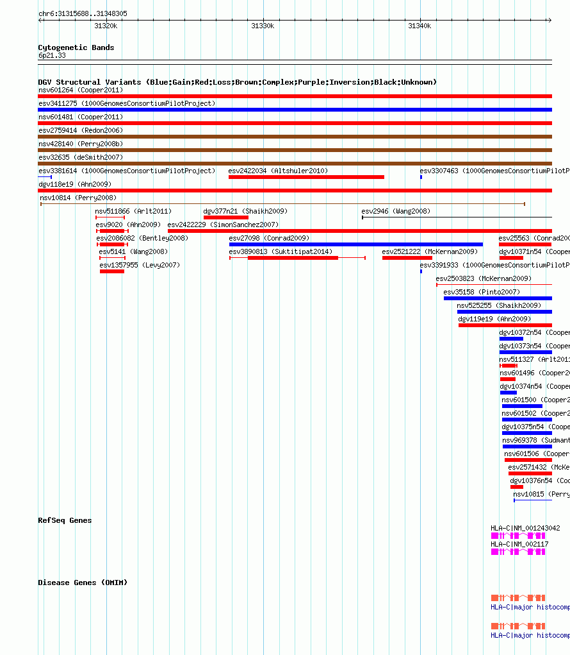
Task: Click nsv511866 (Arlt2011) label
Action: (x=133, y=211)
